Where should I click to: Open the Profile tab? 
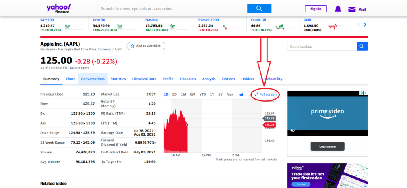[x=168, y=79]
